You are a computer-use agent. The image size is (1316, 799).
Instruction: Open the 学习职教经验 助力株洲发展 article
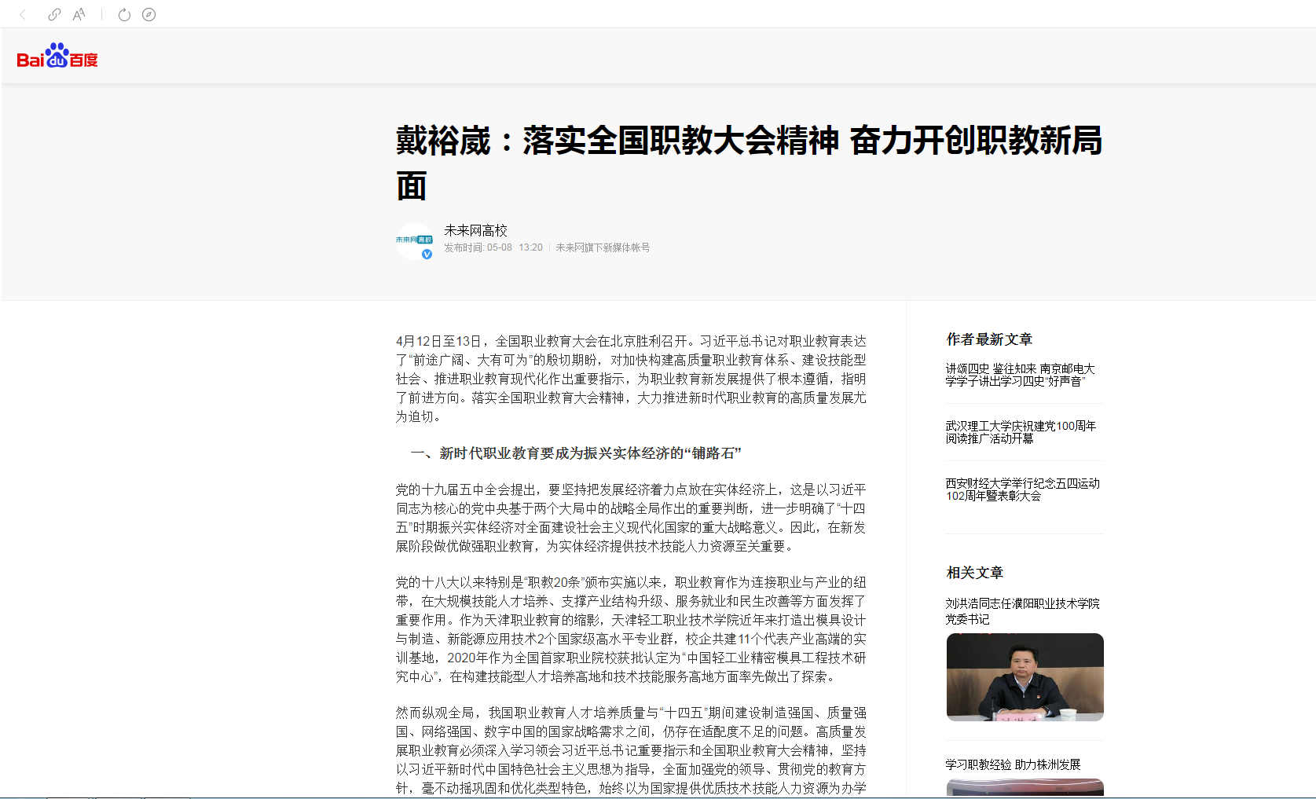[1013, 764]
